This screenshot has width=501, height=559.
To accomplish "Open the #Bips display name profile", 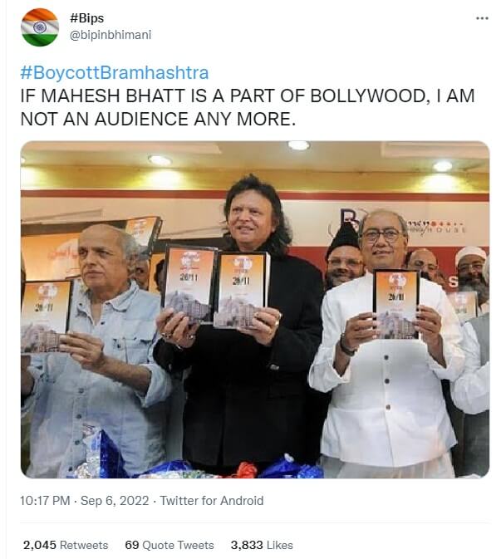I will coord(86,19).
